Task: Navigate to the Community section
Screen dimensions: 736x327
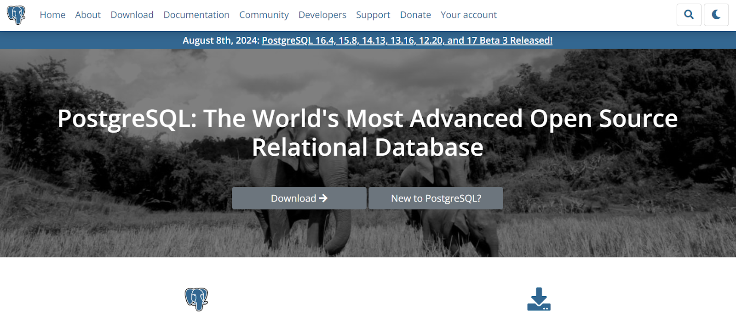Action: (264, 15)
